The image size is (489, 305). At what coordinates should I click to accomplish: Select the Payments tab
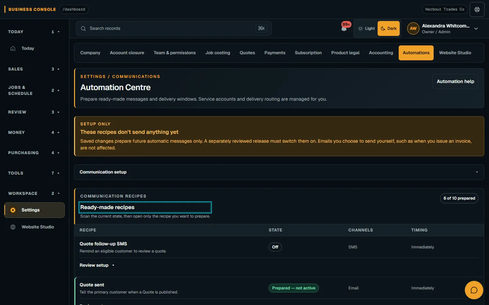click(275, 53)
